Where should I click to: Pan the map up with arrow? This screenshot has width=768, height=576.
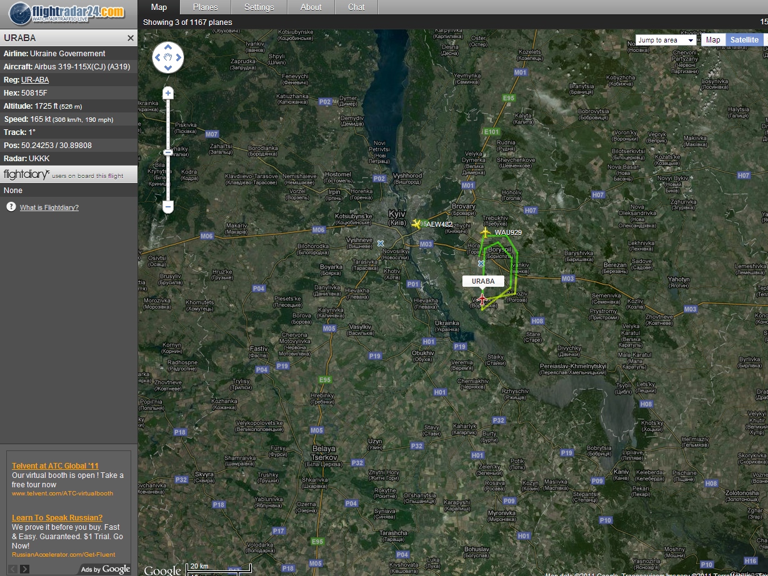coord(167,47)
